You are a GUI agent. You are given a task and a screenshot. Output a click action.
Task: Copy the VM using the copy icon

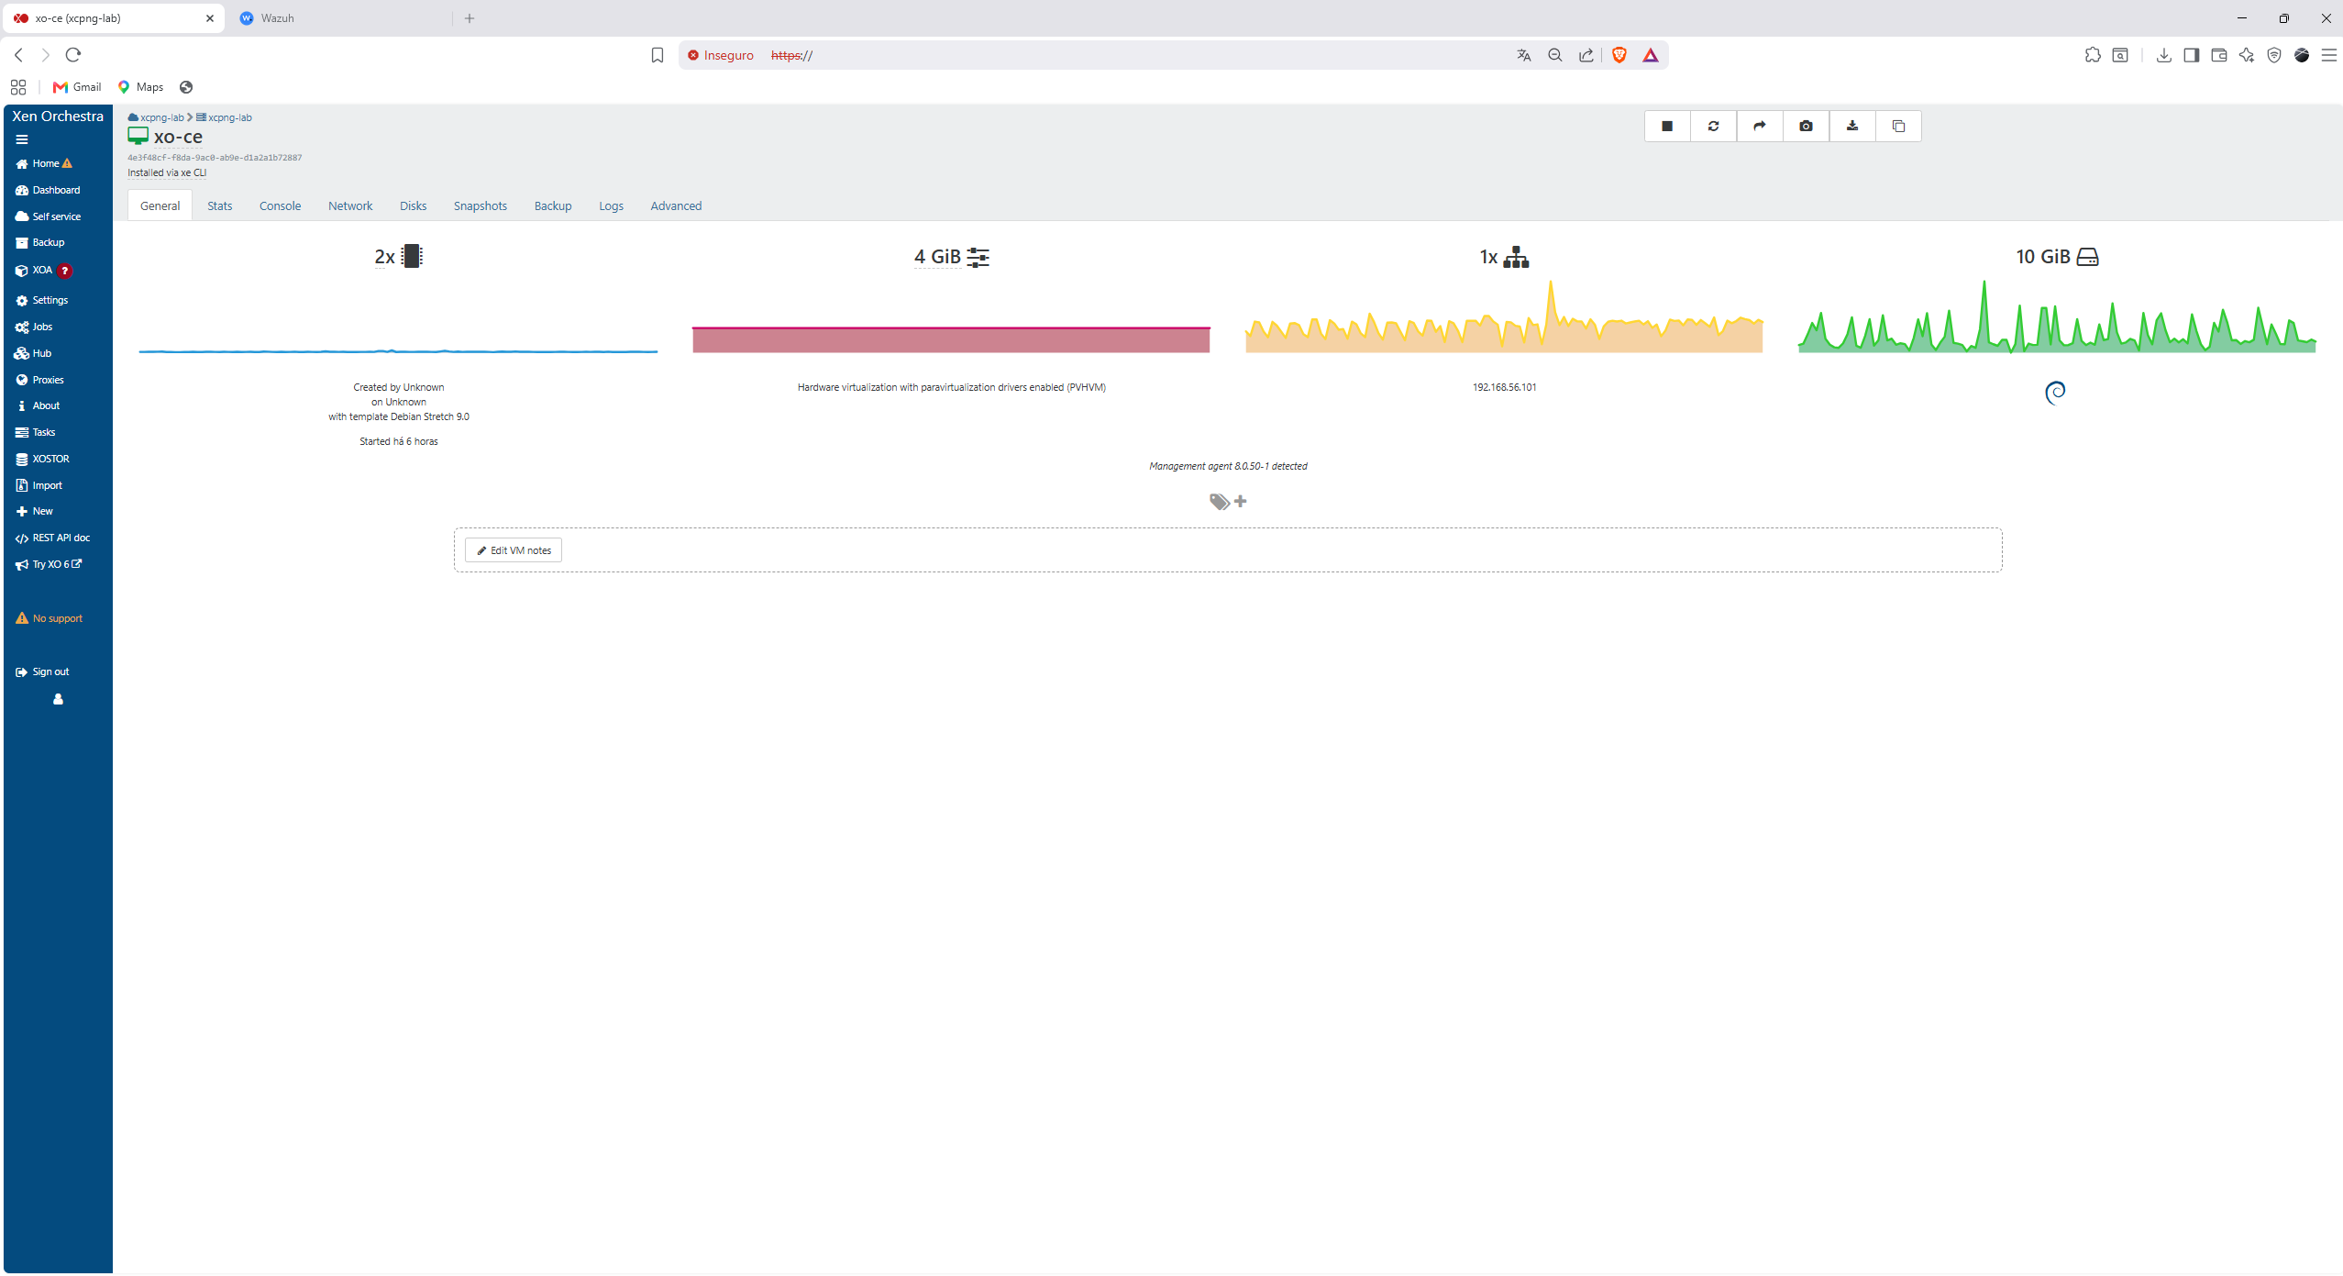[1898, 127]
